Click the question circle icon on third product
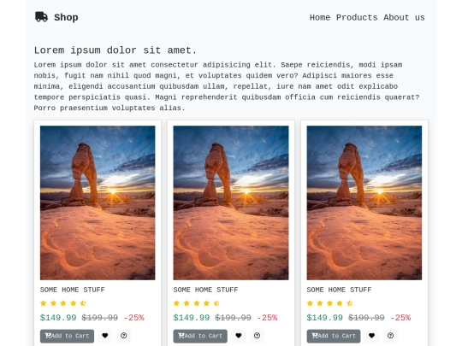 390,336
